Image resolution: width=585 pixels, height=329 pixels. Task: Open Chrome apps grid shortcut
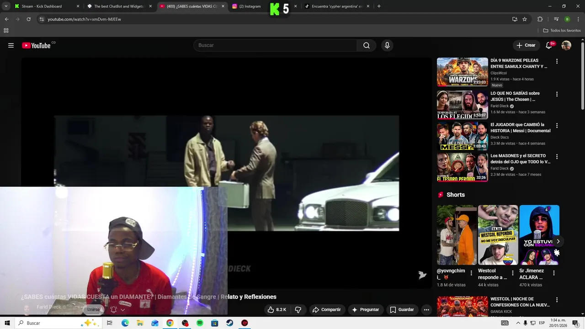(x=6, y=31)
